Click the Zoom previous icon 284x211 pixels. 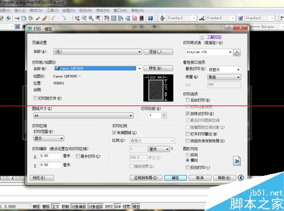(98, 18)
